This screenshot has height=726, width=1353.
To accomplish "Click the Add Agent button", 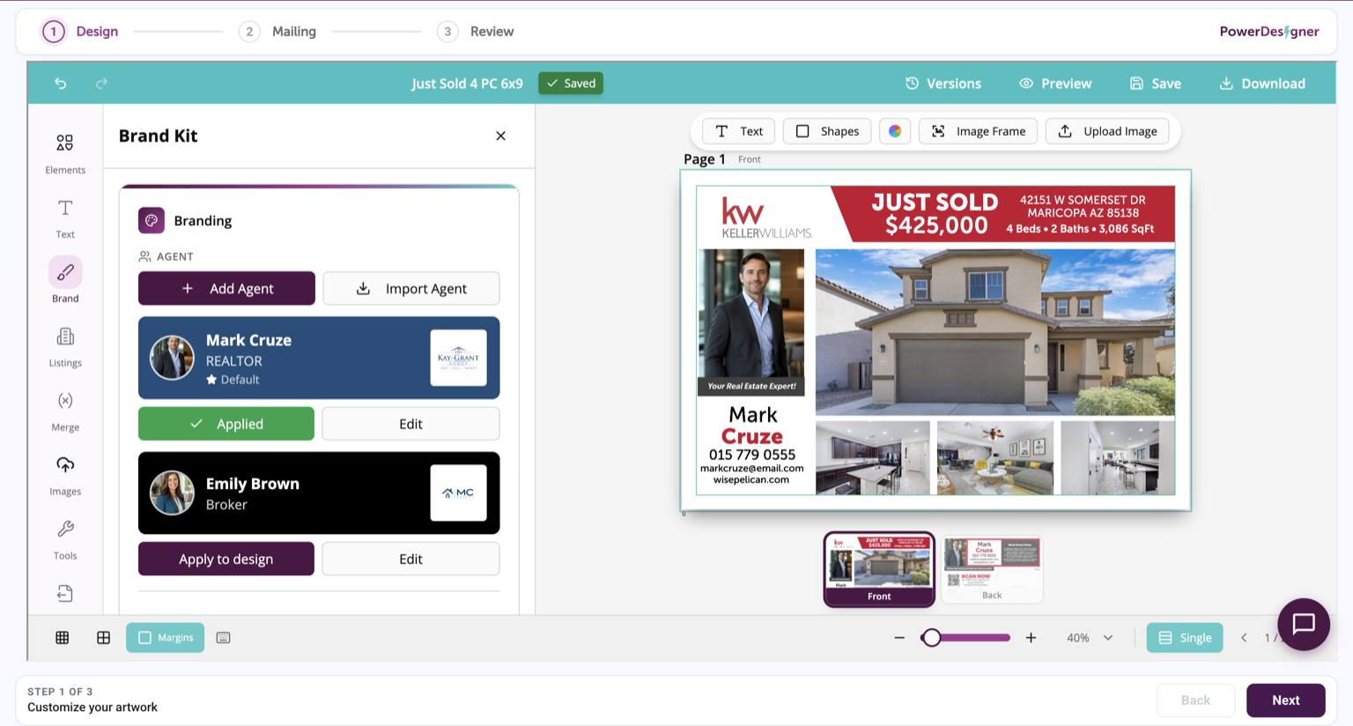I will point(226,288).
